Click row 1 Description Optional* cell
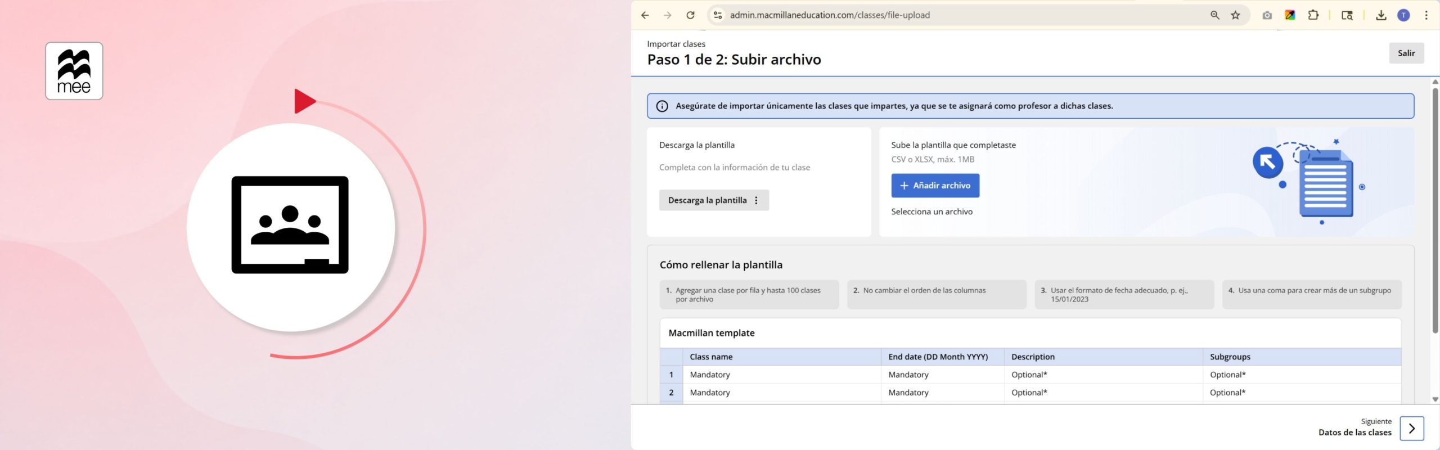The height and width of the screenshot is (450, 1440). (x=1104, y=375)
